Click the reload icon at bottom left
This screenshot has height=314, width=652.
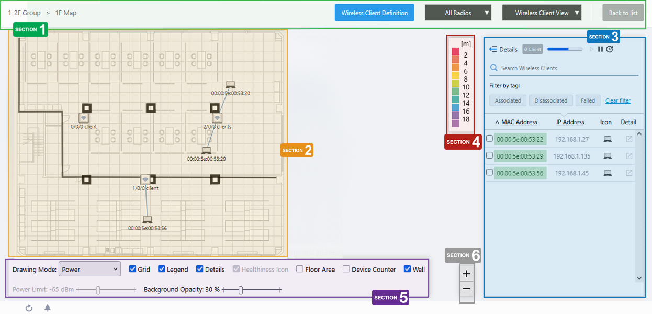click(x=29, y=308)
